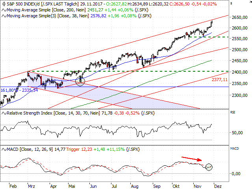Screen dimensions: 252x189
Task: Click the RSI value 71,78
Action: click(x=107, y=113)
